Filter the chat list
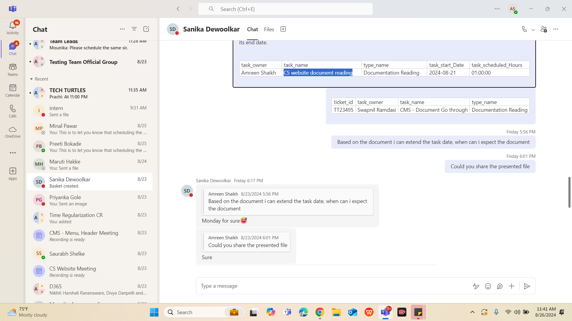 134,29
